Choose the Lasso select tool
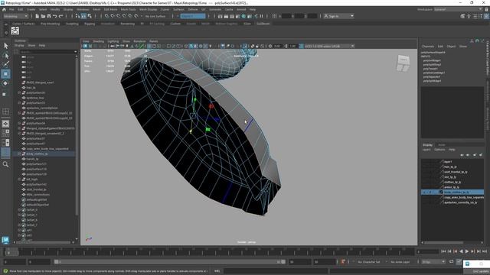490x275 pixels. pos(5,56)
